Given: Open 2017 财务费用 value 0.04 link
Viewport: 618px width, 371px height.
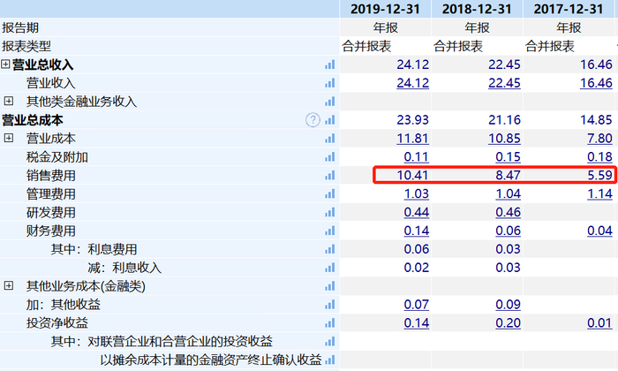Looking at the screenshot, I should click(x=599, y=231).
